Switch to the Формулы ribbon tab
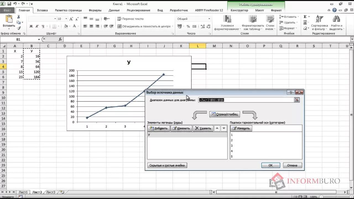This screenshot has width=354, height=199. click(95, 10)
